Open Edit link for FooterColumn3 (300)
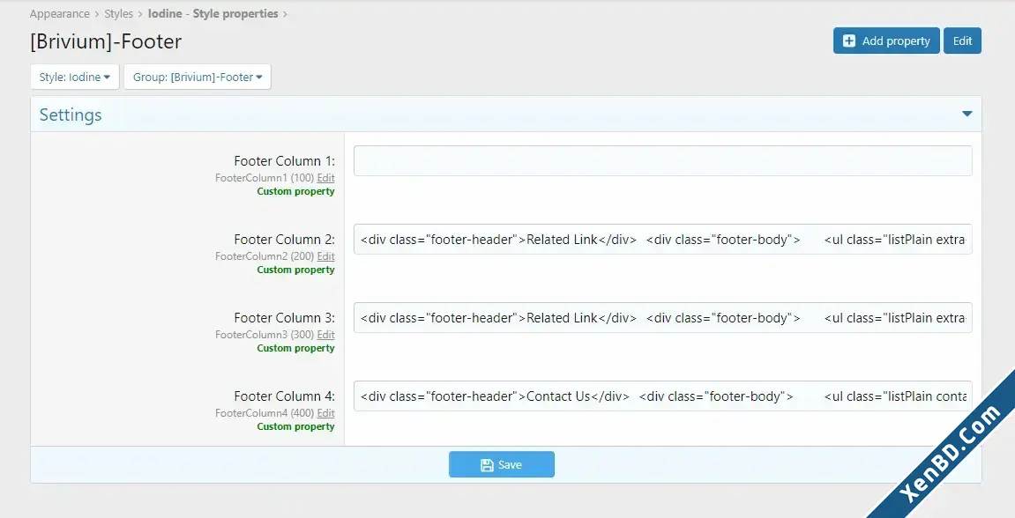The height and width of the screenshot is (518, 1015). point(325,335)
